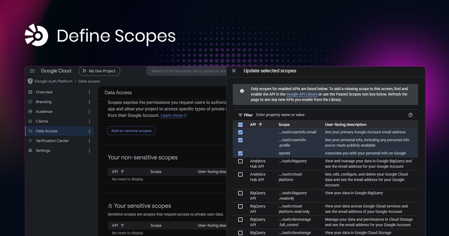Open Branding three-dot options menu

tap(89, 102)
